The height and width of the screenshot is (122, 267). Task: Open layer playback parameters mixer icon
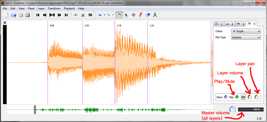click(x=243, y=97)
